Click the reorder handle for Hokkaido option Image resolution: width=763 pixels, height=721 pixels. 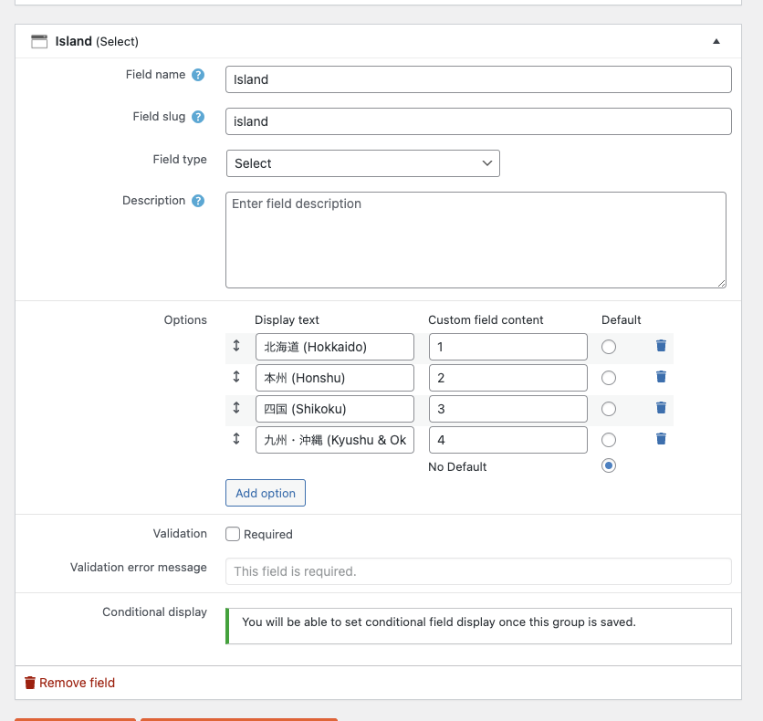pyautogui.click(x=236, y=346)
